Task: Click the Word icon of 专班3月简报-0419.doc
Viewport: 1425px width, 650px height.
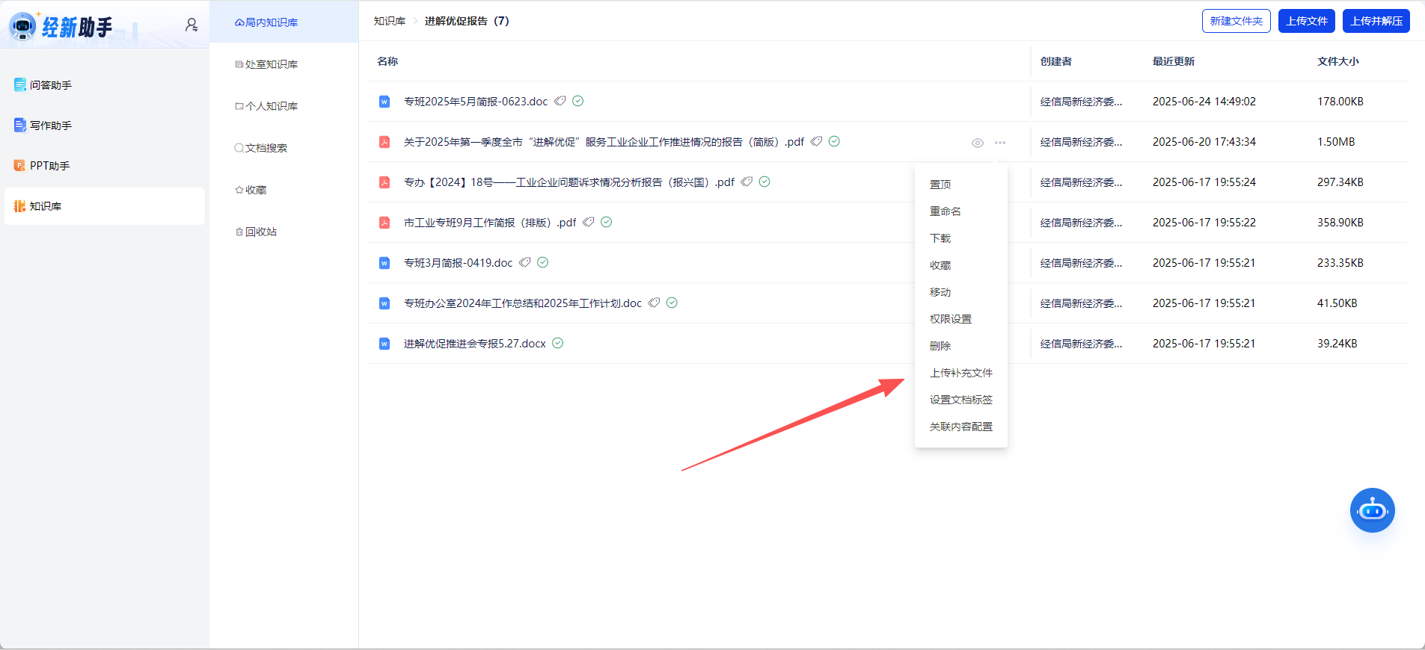Action: pyautogui.click(x=384, y=263)
